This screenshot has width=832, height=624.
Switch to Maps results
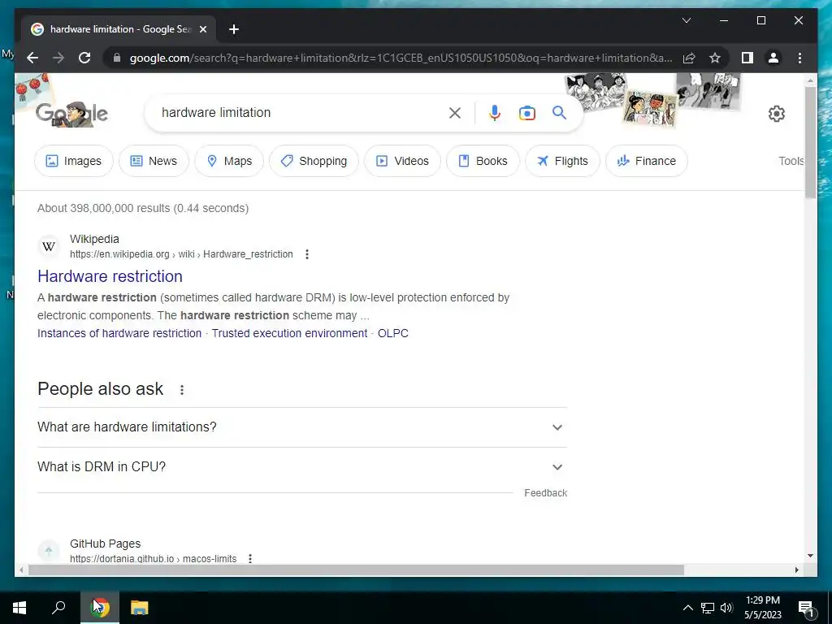(229, 161)
